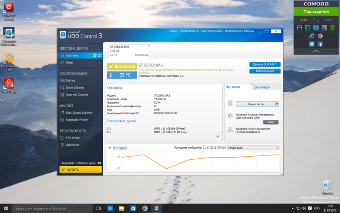Click the report icon in the Система row

pyautogui.click(x=95, y=55)
